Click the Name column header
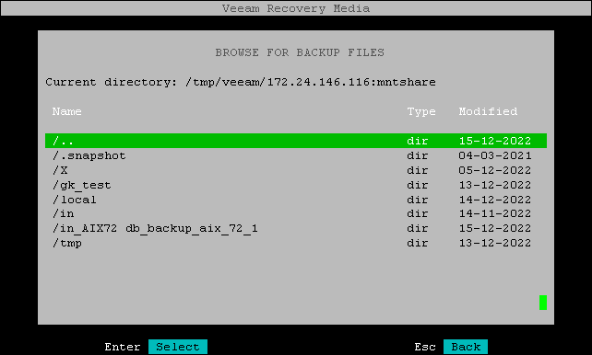 (x=66, y=111)
